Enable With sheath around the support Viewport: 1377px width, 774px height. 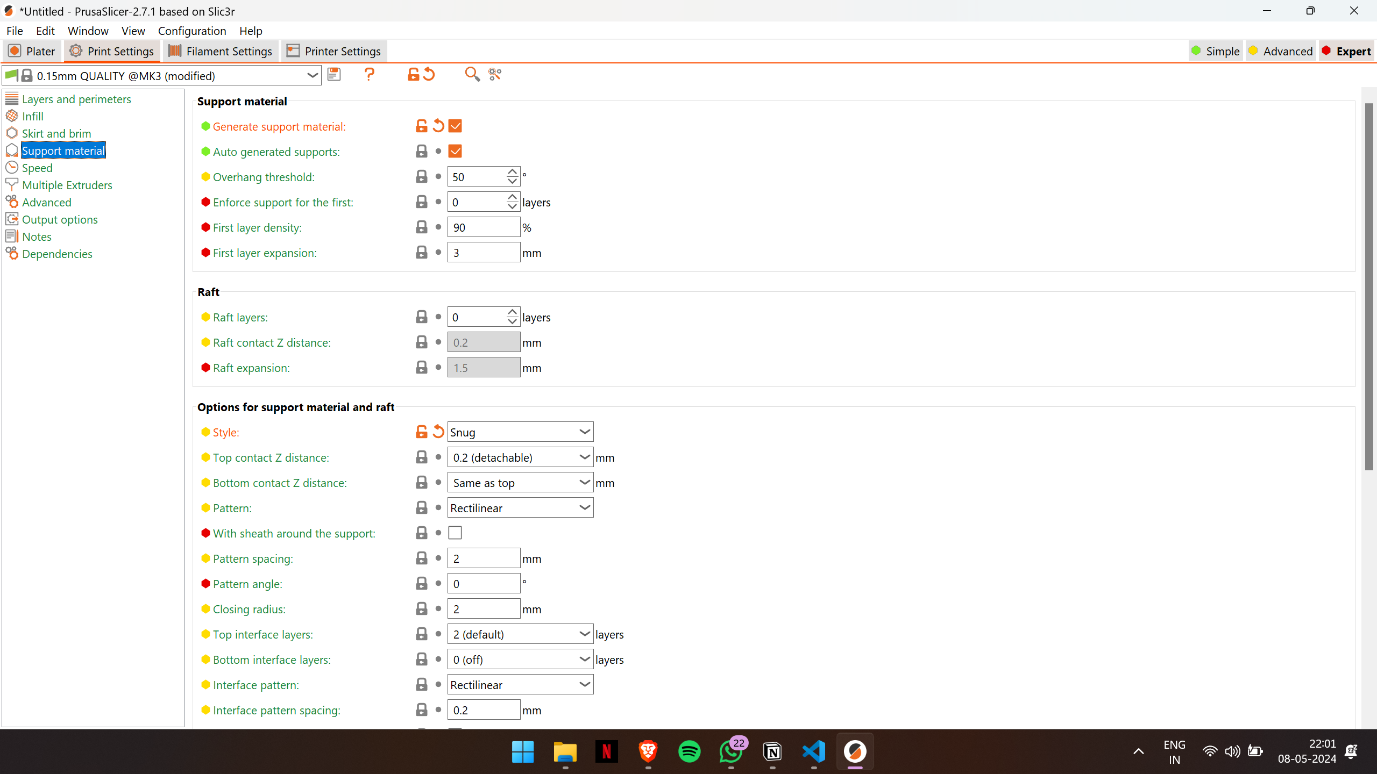pos(455,533)
